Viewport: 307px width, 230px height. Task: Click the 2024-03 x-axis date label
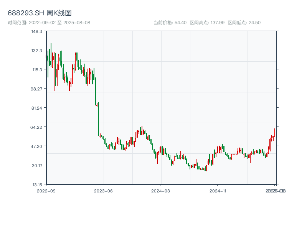[x=161, y=191]
